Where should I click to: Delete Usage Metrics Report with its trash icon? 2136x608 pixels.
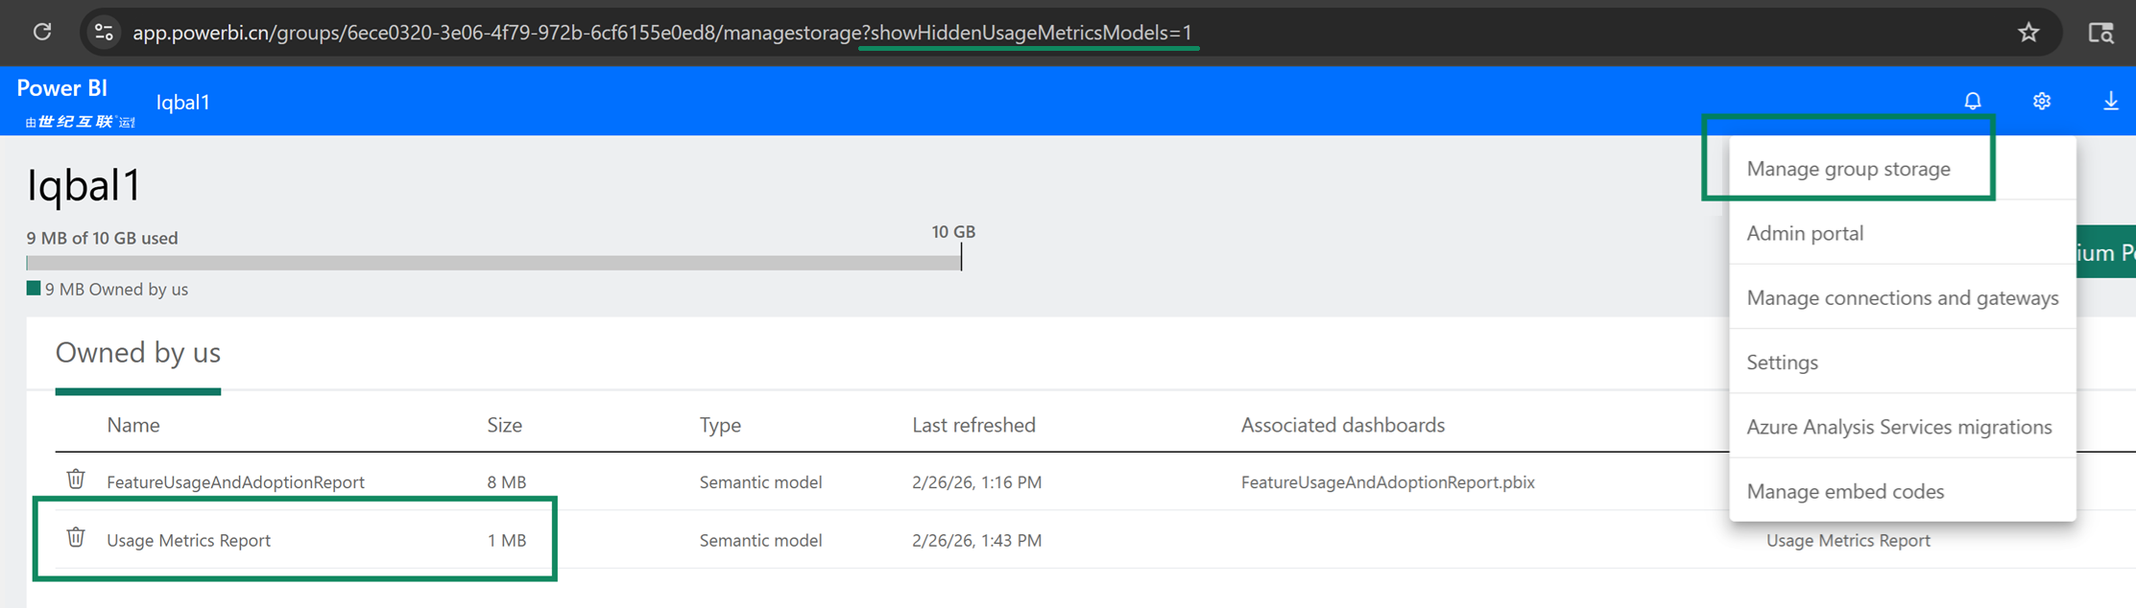click(x=76, y=538)
